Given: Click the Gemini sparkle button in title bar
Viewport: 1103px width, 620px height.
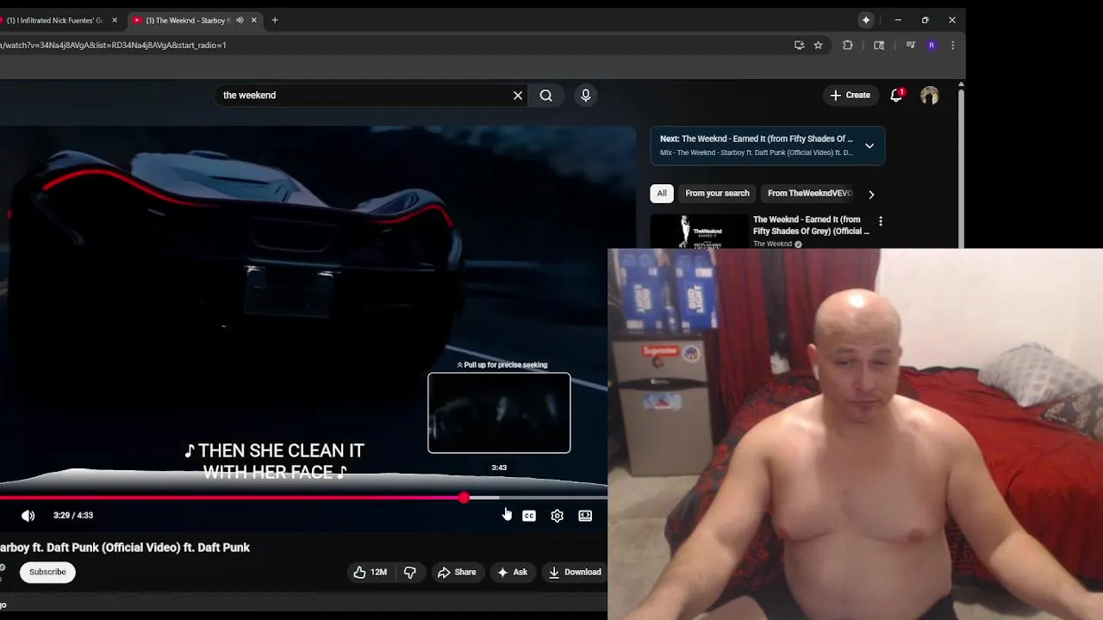Looking at the screenshot, I should coord(866,21).
